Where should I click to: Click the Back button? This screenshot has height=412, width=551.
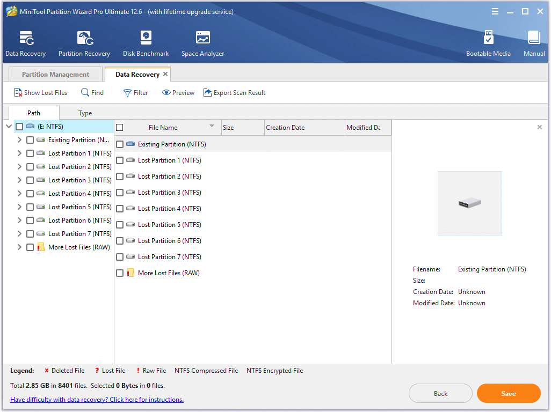440,393
